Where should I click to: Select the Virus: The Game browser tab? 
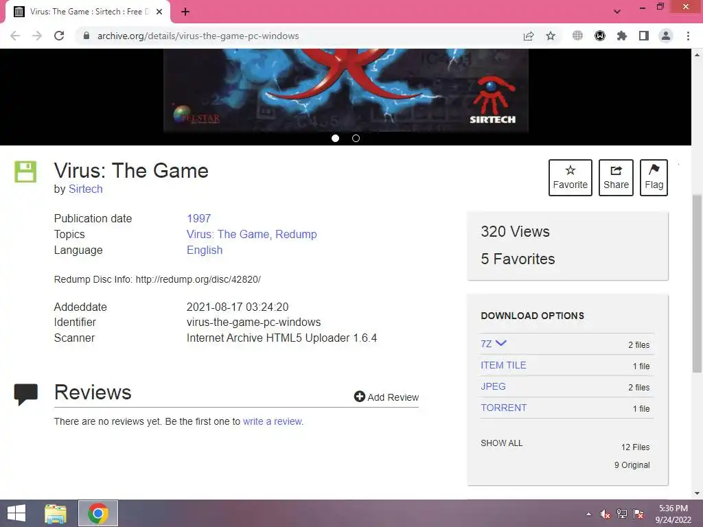point(87,12)
